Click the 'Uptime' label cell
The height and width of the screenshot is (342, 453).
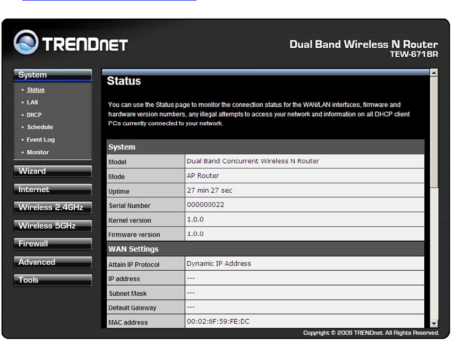pyautogui.click(x=146, y=191)
